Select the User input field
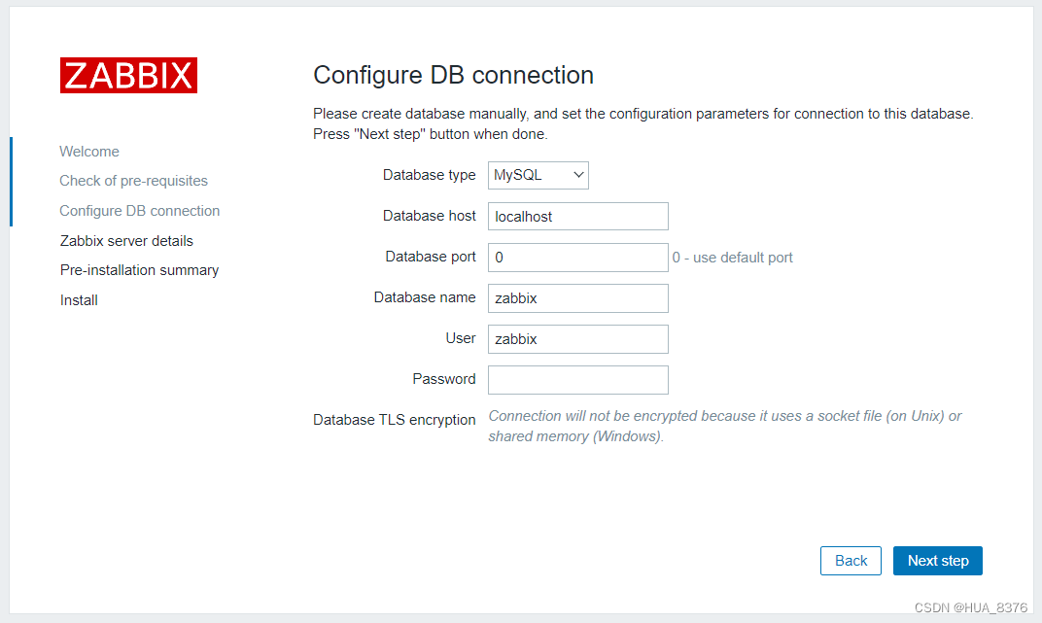Screen dimensions: 1042x623 tap(577, 338)
